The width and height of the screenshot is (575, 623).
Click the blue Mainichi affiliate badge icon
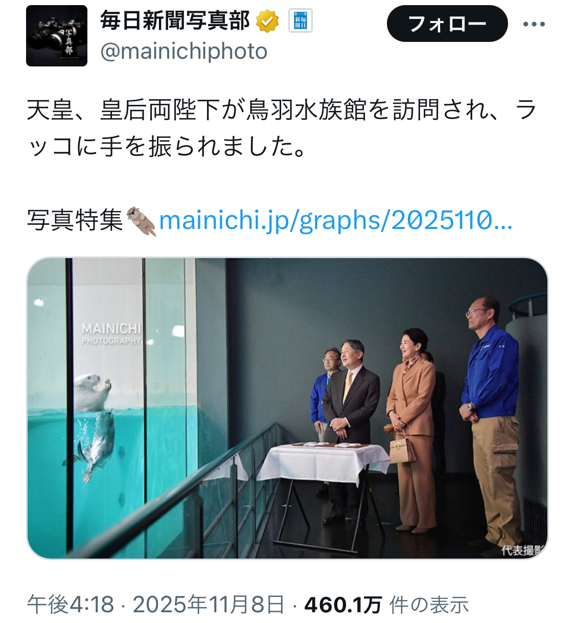301,21
